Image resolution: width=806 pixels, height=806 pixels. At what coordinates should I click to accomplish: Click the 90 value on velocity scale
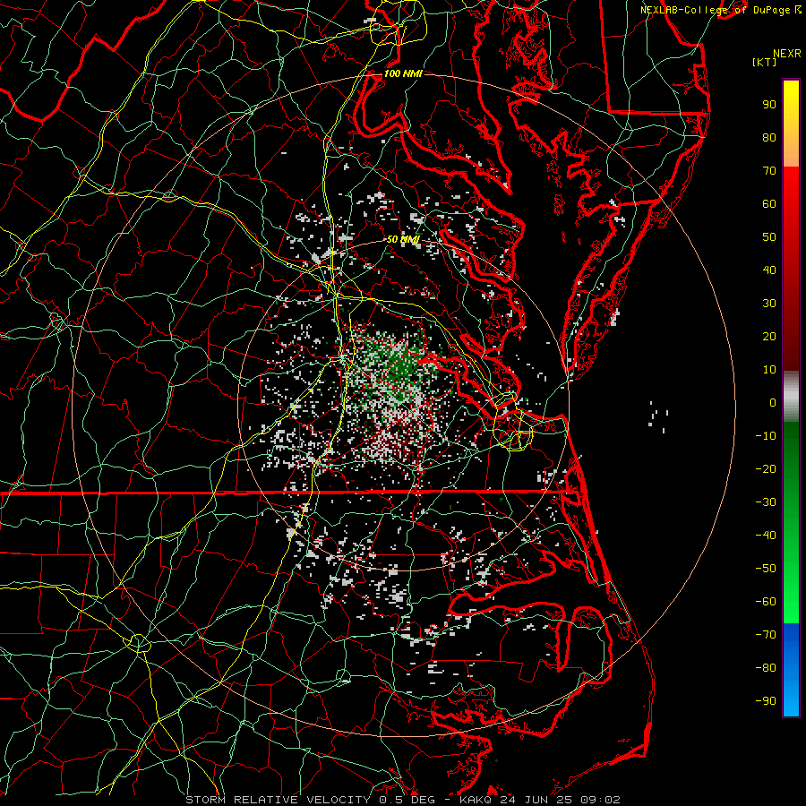pos(769,105)
